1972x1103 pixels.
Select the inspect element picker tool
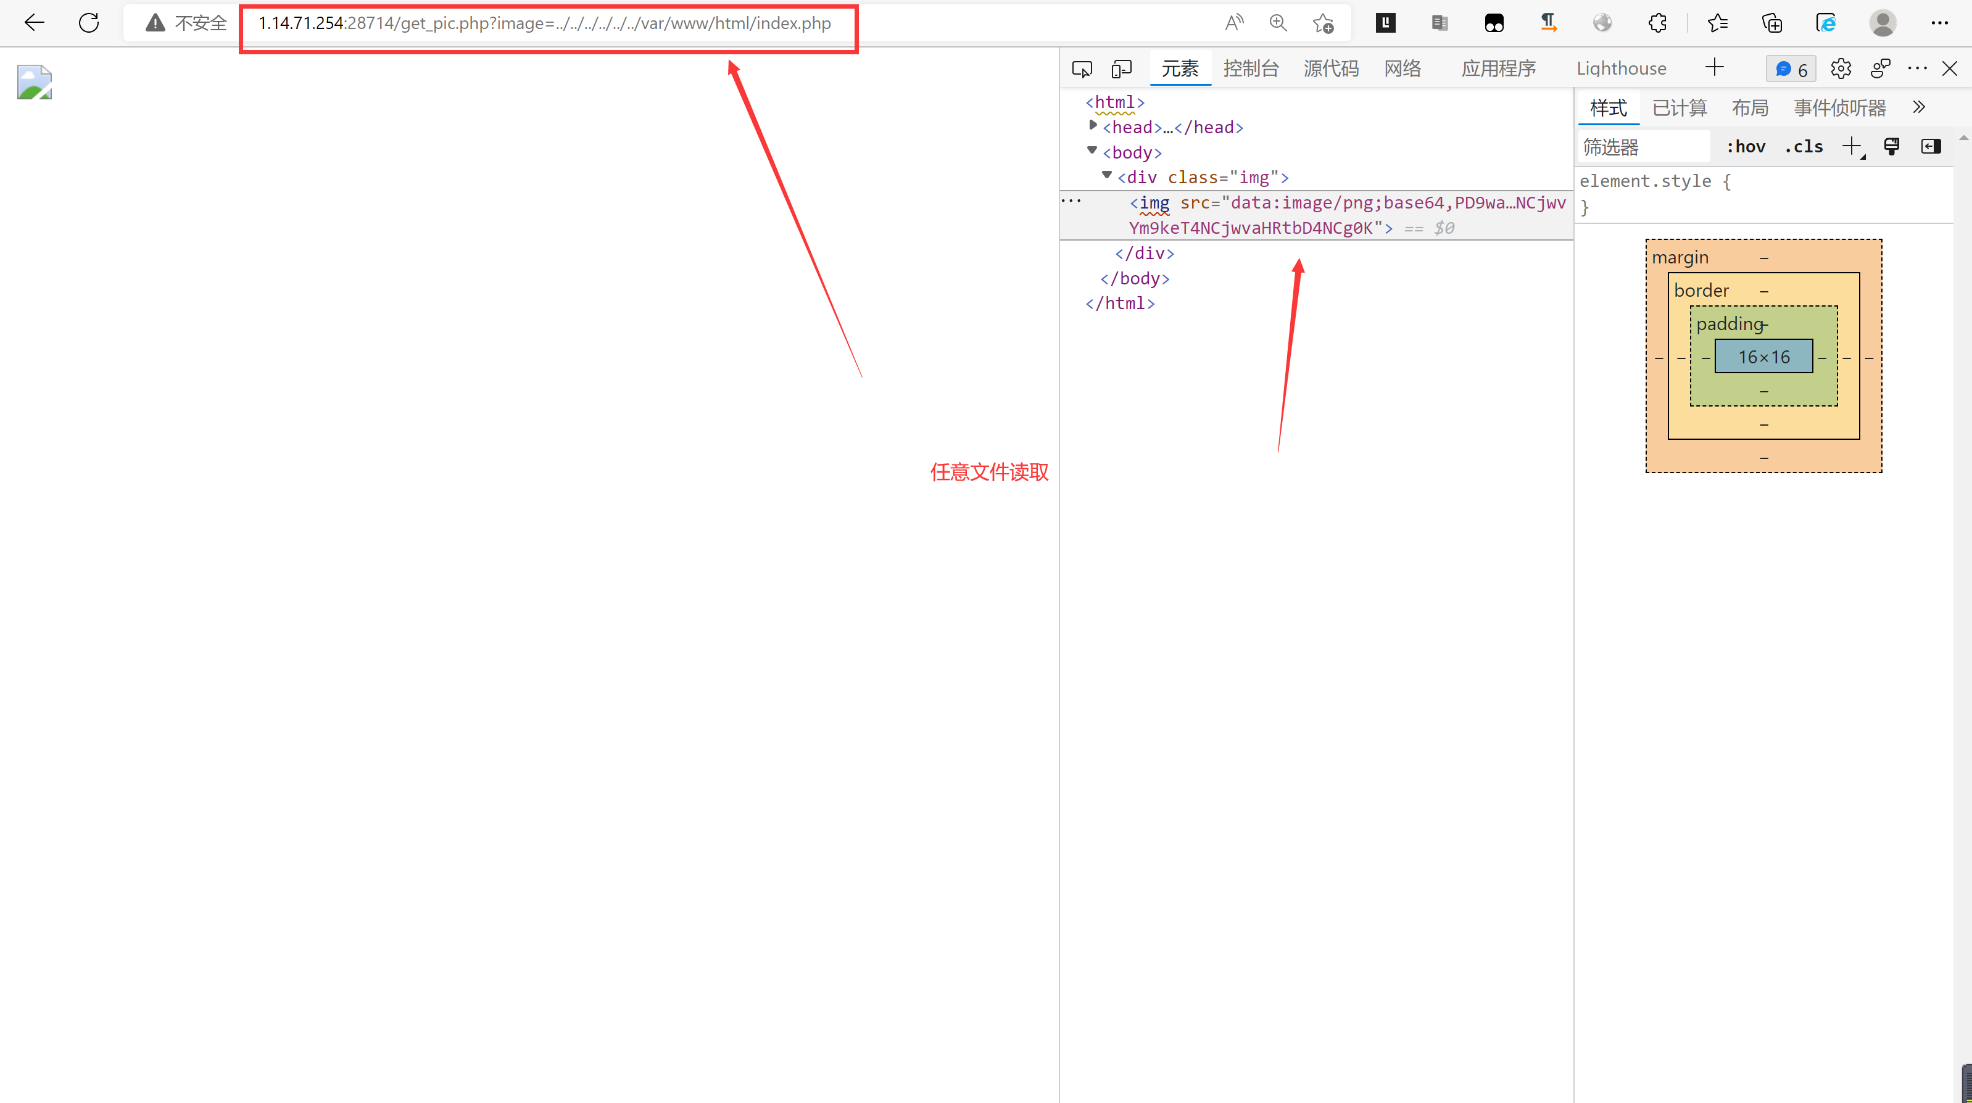1082,68
